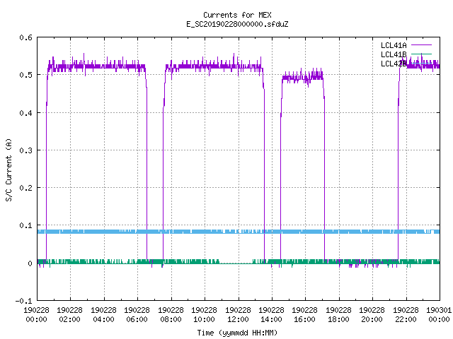Click the 0.1 y-axis tick label

click(25, 225)
